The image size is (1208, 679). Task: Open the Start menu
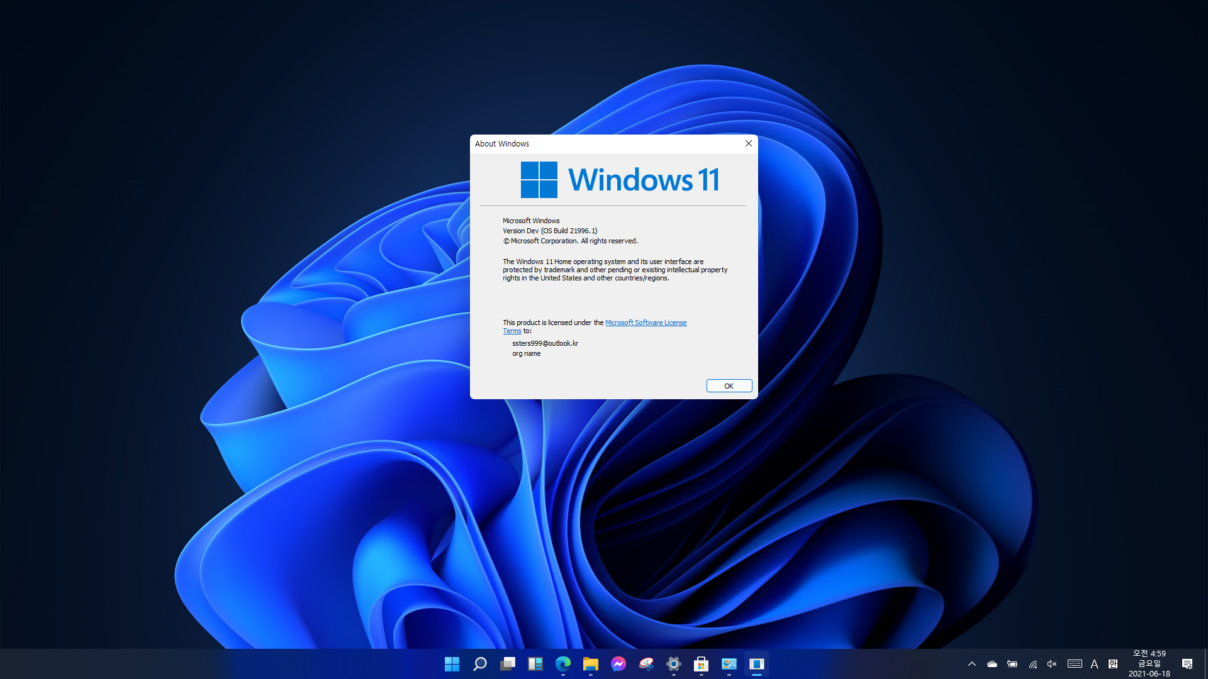pos(452,664)
